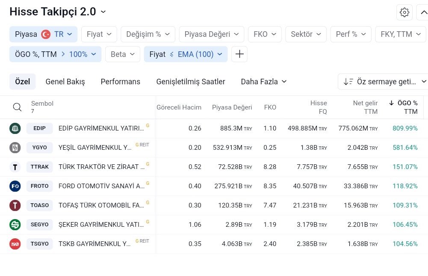Open the Fiyat filter dropdown

point(99,34)
